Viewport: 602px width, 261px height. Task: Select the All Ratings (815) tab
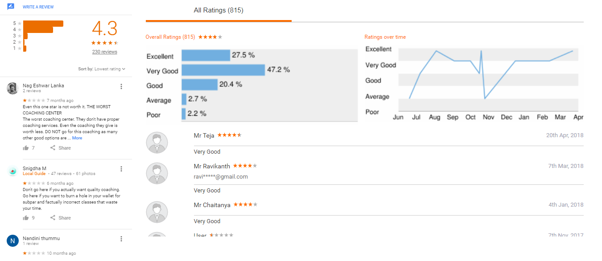click(x=219, y=10)
